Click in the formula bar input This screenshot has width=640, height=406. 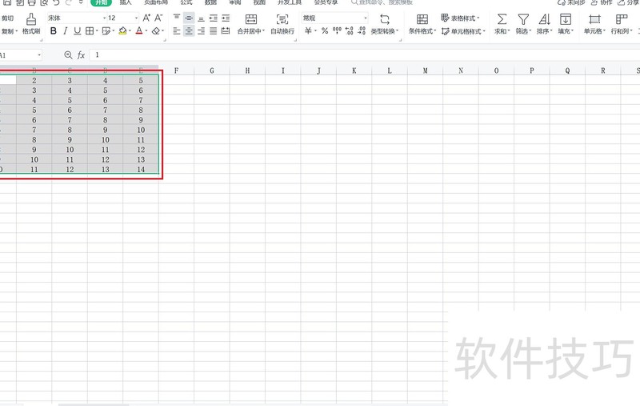[x=365, y=54]
